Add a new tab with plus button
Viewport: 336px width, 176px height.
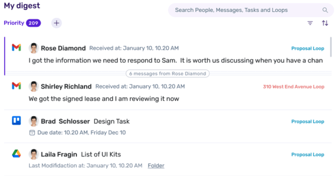coord(57,23)
